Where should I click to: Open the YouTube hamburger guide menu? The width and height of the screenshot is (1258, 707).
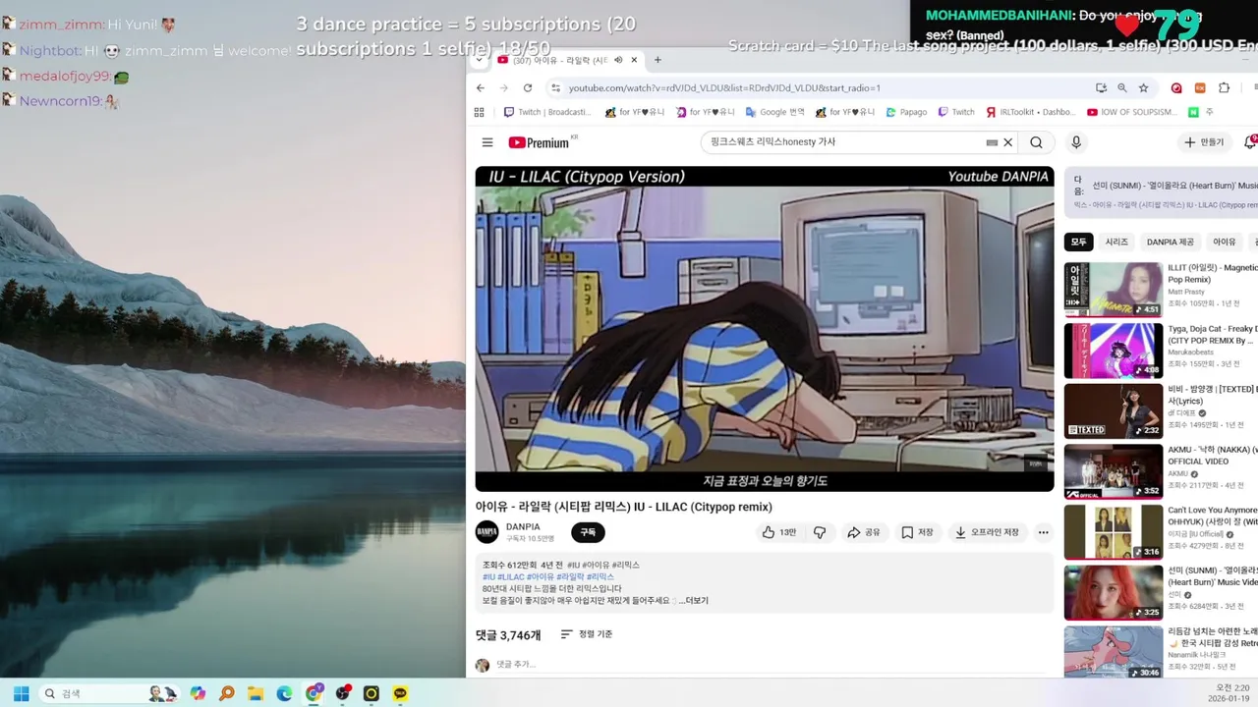click(487, 142)
